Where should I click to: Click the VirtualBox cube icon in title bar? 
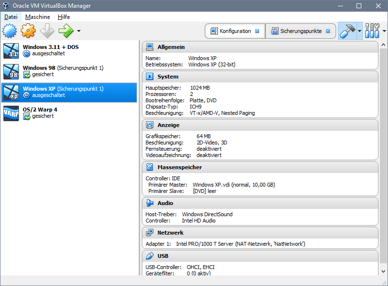click(x=6, y=6)
